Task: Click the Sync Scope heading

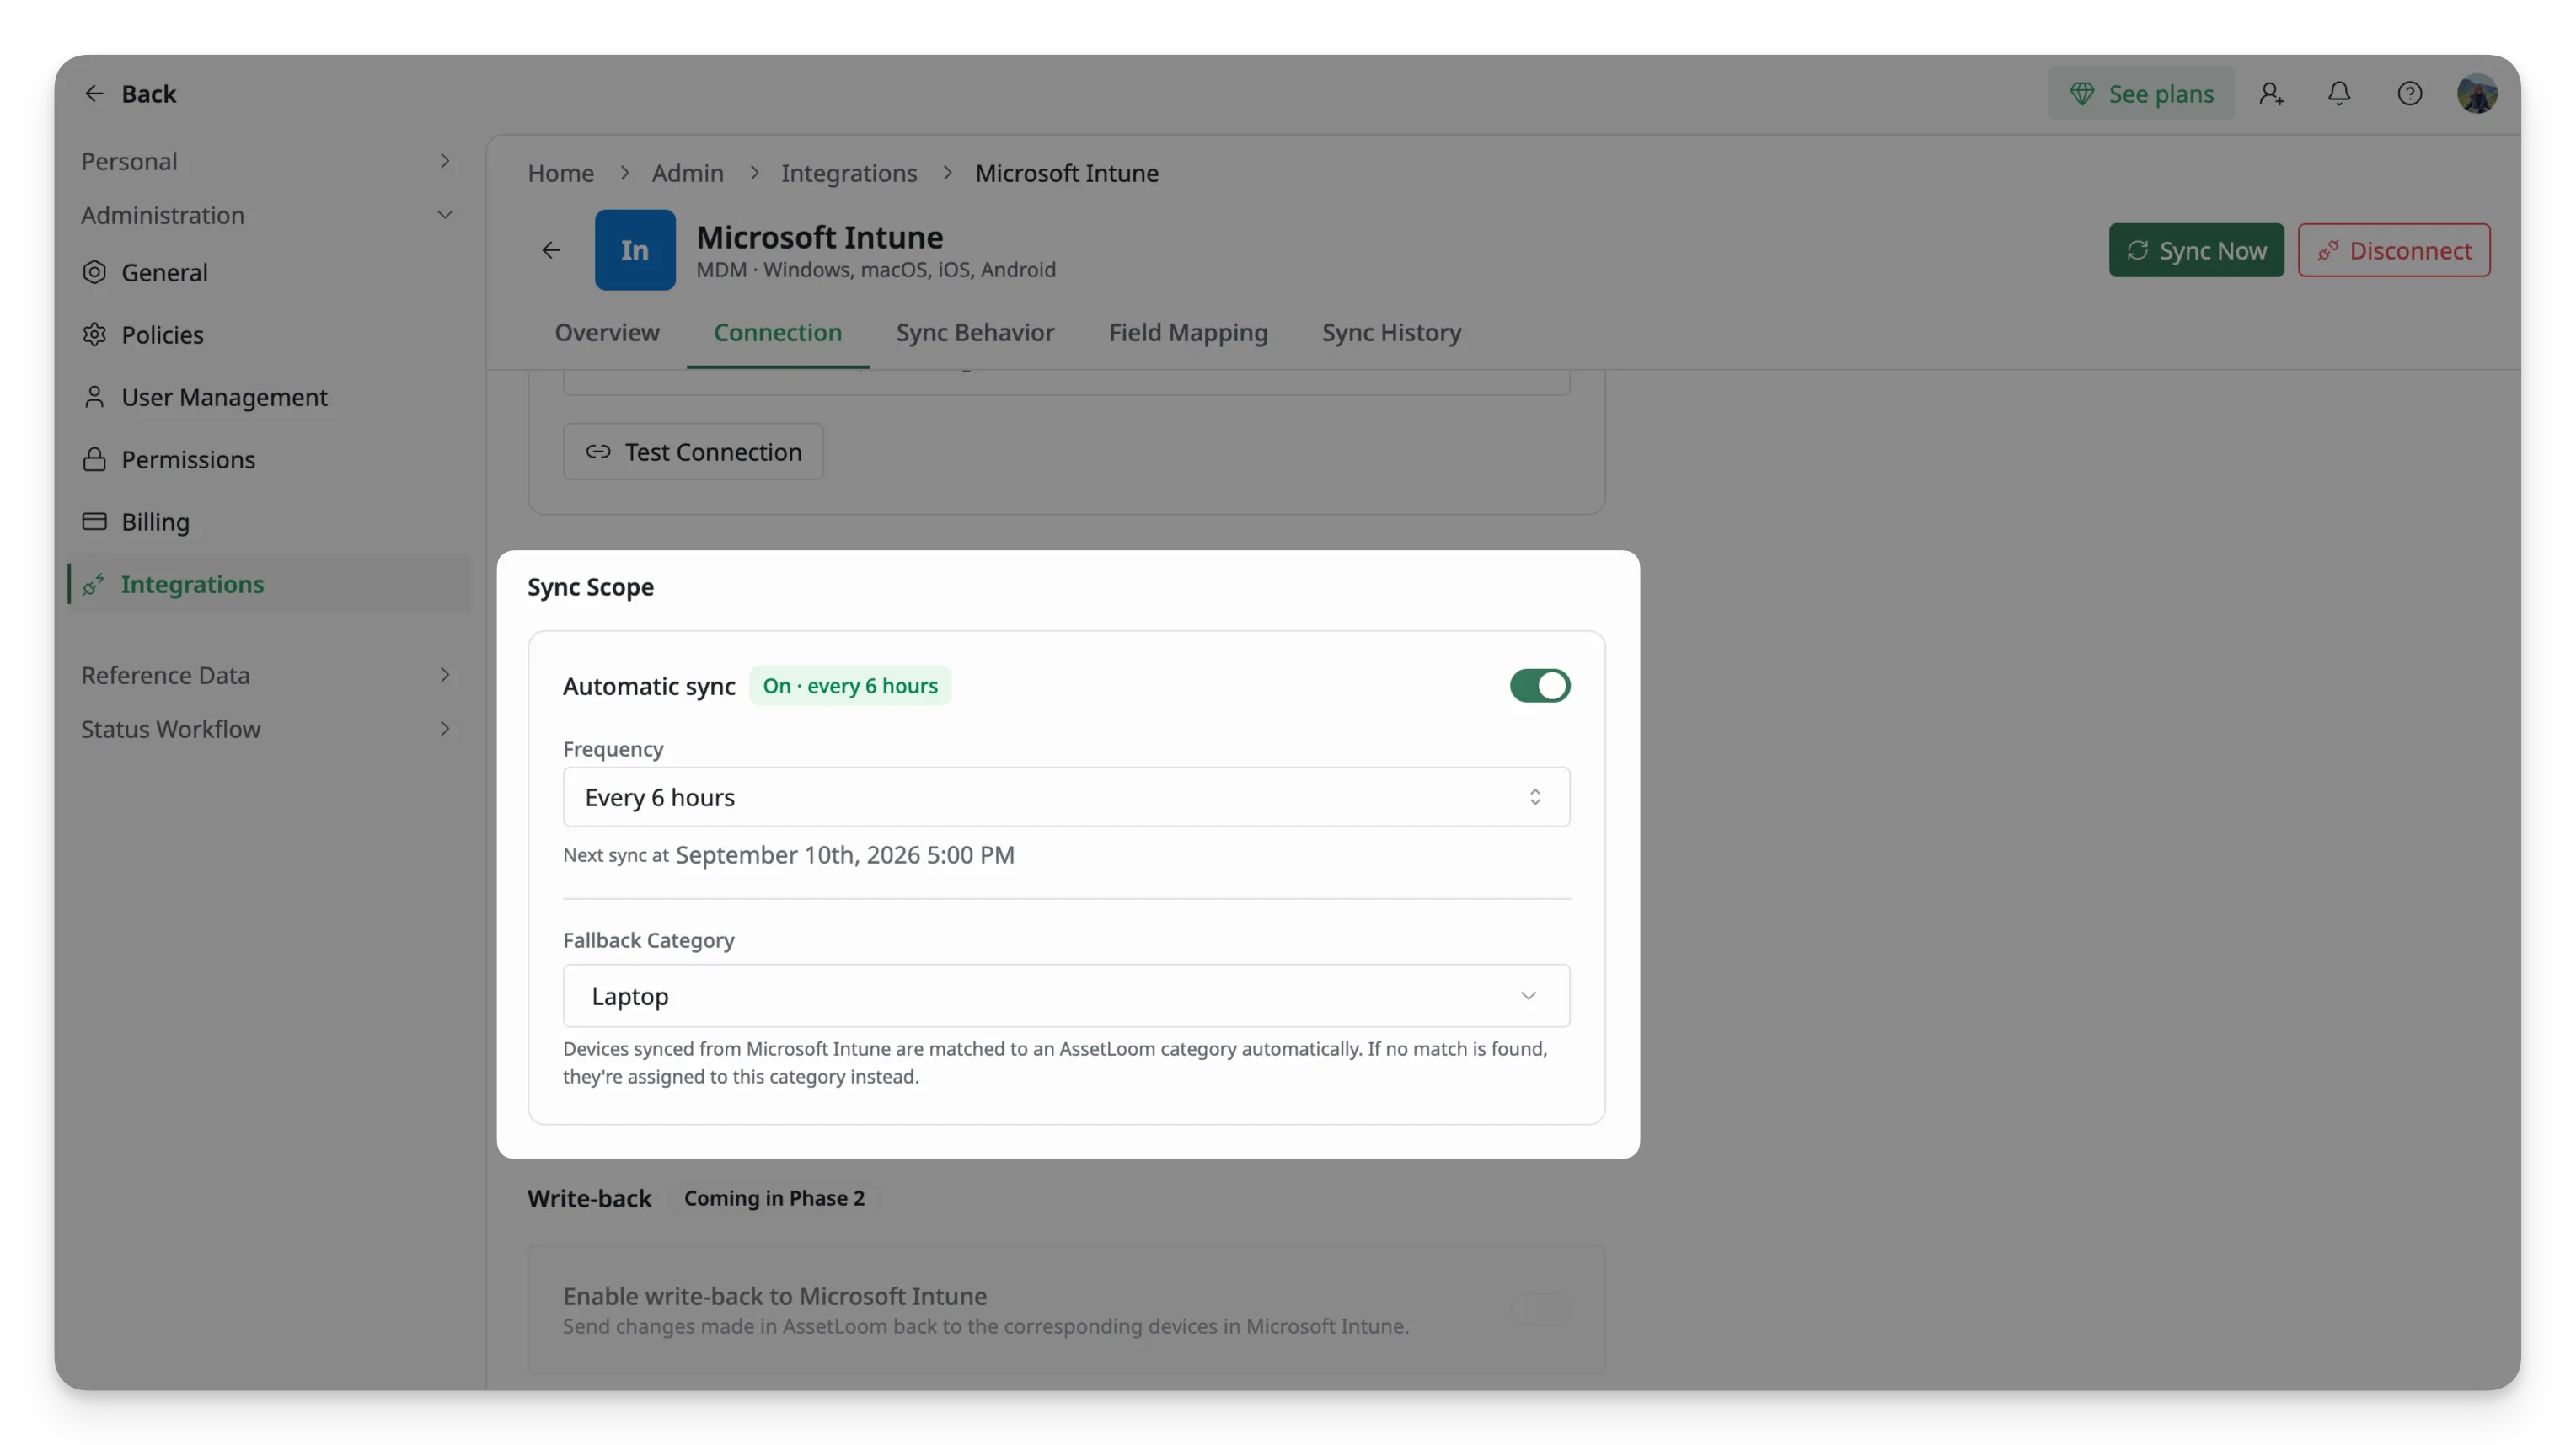Action: coord(590,587)
